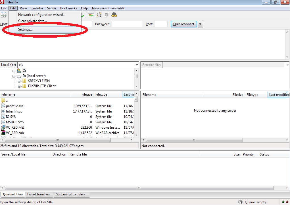This screenshot has width=290, height=205.
Task: Collapse the D: (local server) tree node
Action: 14,76
